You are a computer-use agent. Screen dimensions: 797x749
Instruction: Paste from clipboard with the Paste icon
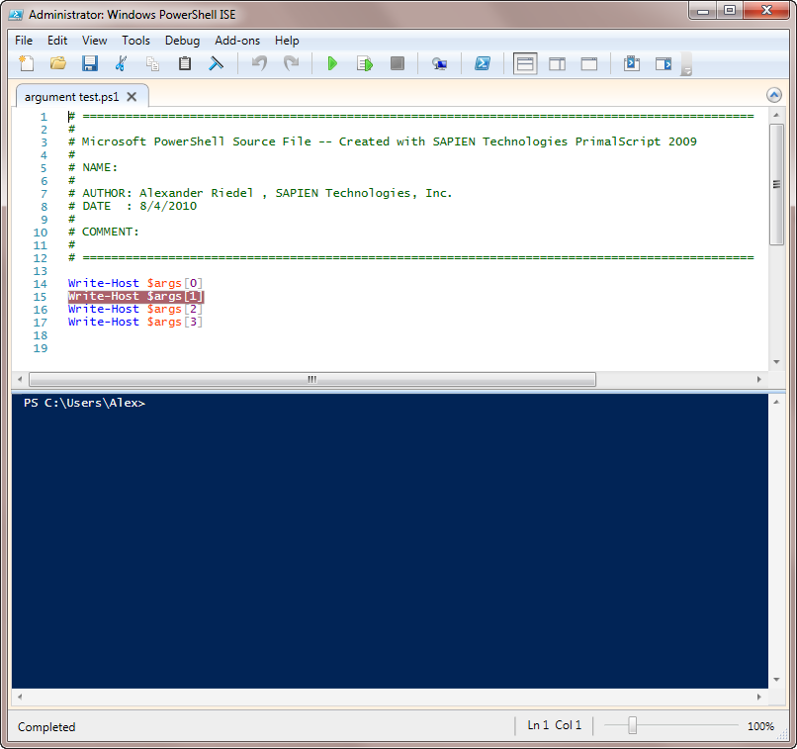tap(185, 63)
